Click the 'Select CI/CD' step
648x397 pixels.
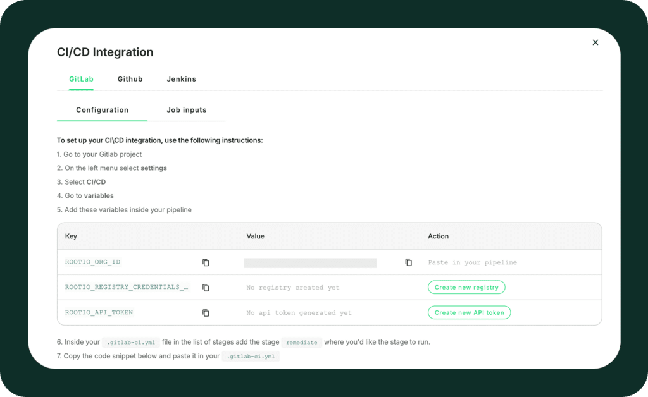(81, 182)
